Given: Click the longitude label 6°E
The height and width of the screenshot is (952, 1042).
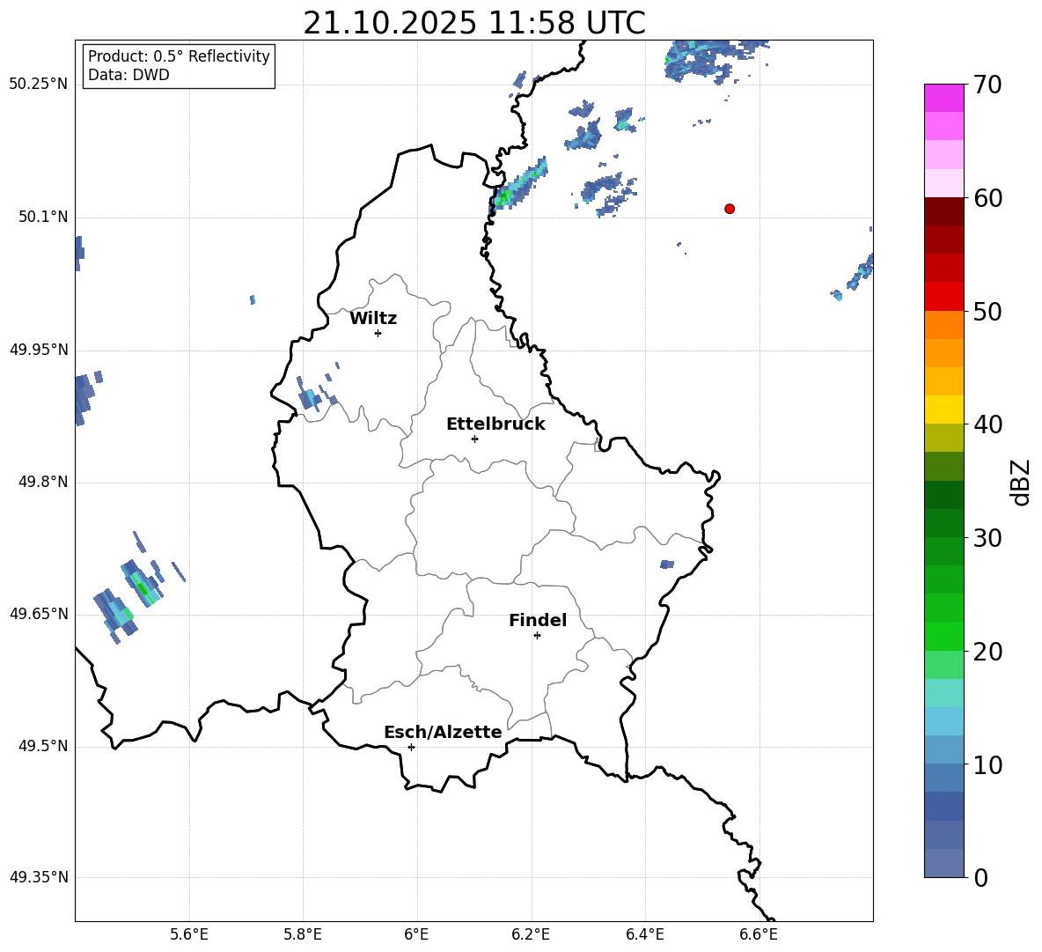Looking at the screenshot, I should click(416, 934).
